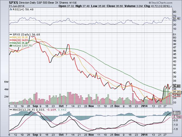The width and height of the screenshot is (182, 137).
Task: Click the green MA(50) legend line marker
Action: click(11, 43)
